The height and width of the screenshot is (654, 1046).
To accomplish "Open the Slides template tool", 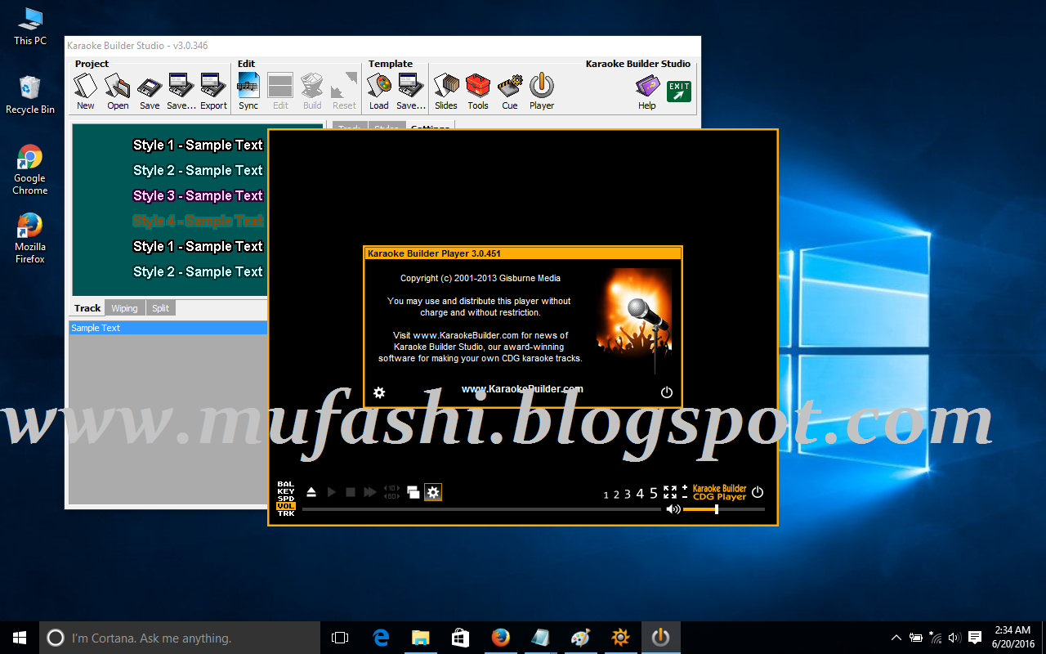I will (x=445, y=90).
